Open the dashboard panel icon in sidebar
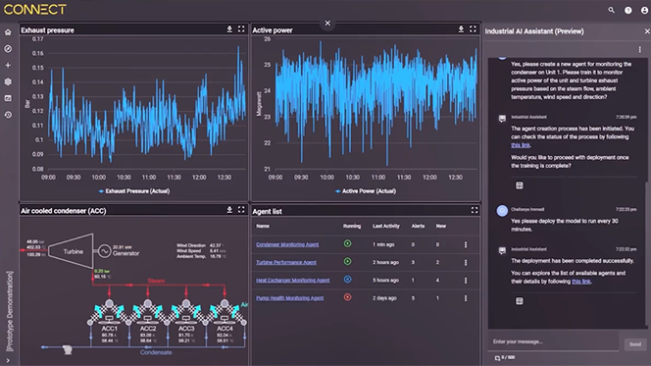Screen dimensions: 651x366 point(8,98)
